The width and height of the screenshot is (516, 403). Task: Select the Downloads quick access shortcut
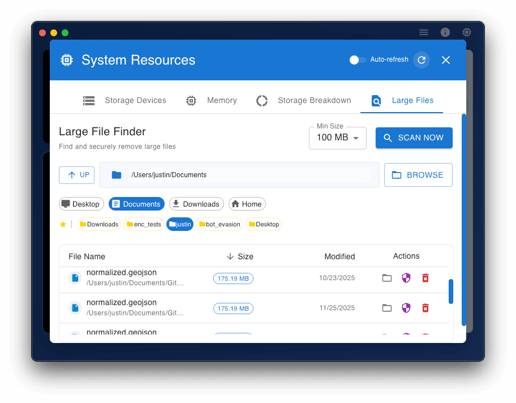tap(196, 204)
